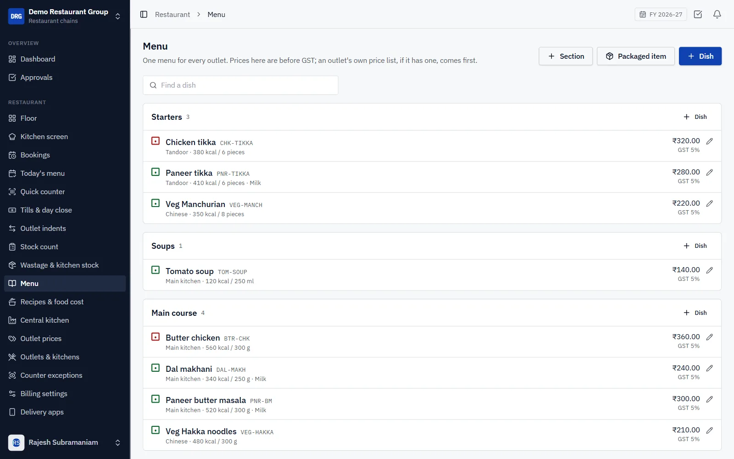The height and width of the screenshot is (459, 734).
Task: Open Billing settings
Action: pyautogui.click(x=65, y=394)
